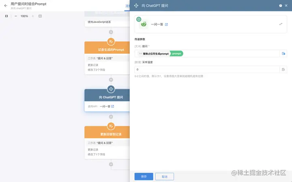Click the workflow title 用户提问时组合Prompt
Screen dimensions: 292x182
28,4
